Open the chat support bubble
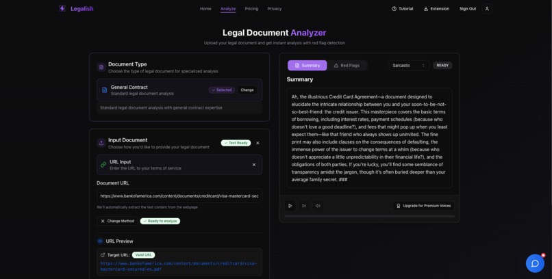 [535, 263]
